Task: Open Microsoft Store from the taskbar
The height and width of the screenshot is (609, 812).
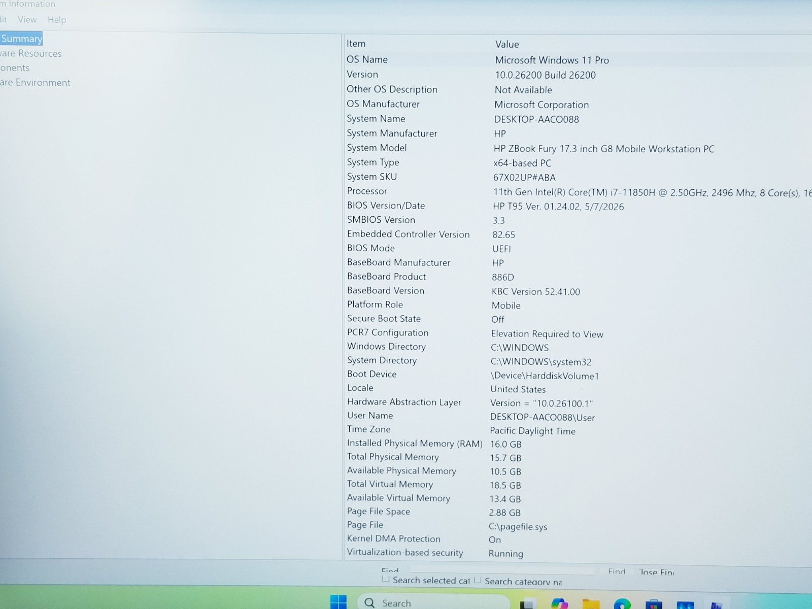Action: [x=654, y=604]
